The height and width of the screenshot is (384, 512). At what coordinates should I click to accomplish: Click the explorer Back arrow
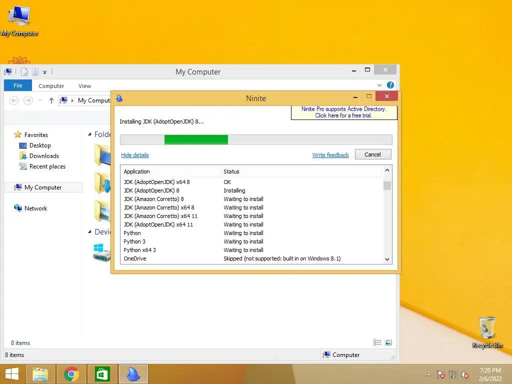[x=13, y=100]
